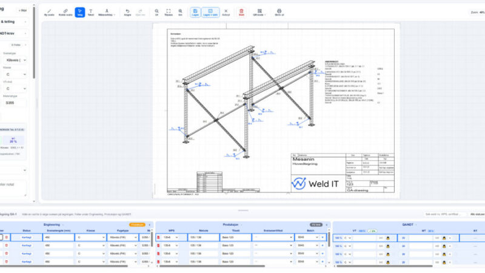This screenshot has height=273, width=485.
Task: Open Fugetype Kilsveis (FW) dropdown second row
Action: click(x=123, y=246)
